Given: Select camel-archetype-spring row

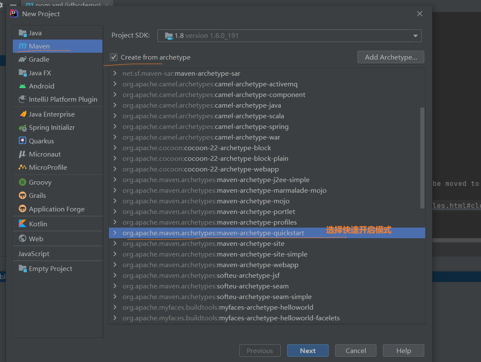Looking at the screenshot, I should click(267, 127).
